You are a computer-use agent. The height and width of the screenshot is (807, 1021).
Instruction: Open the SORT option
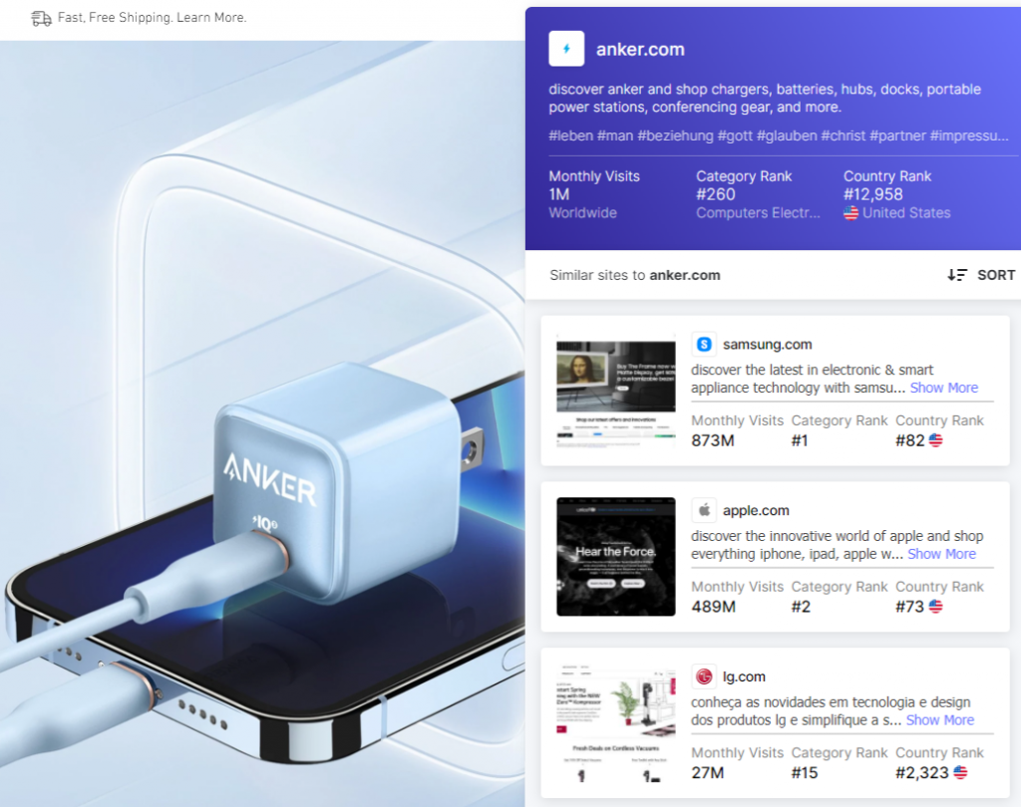pos(996,275)
